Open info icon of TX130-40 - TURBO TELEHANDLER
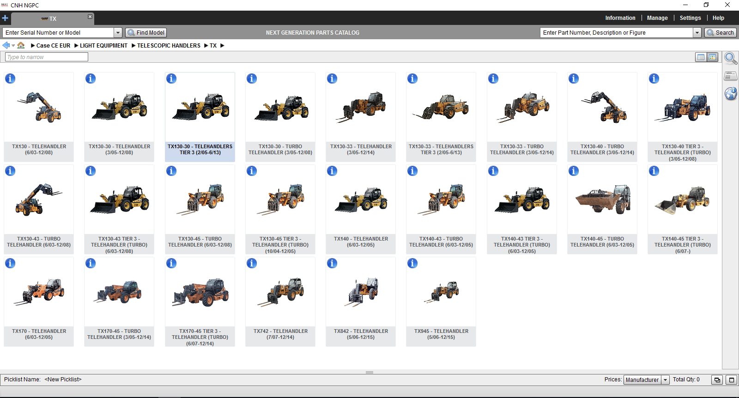739x398 pixels. click(574, 78)
